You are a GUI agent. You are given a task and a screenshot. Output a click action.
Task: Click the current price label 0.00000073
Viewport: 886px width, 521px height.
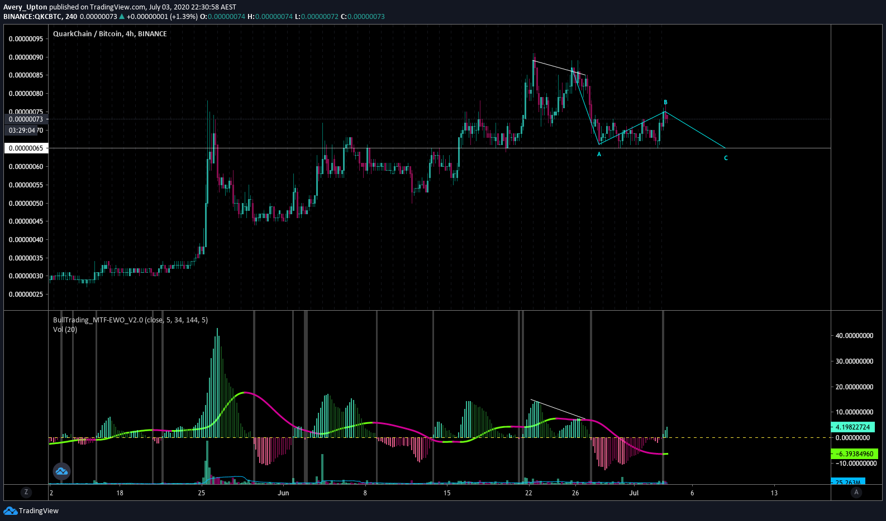coord(26,119)
